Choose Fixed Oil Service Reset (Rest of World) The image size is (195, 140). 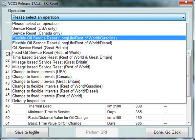click(46, 52)
